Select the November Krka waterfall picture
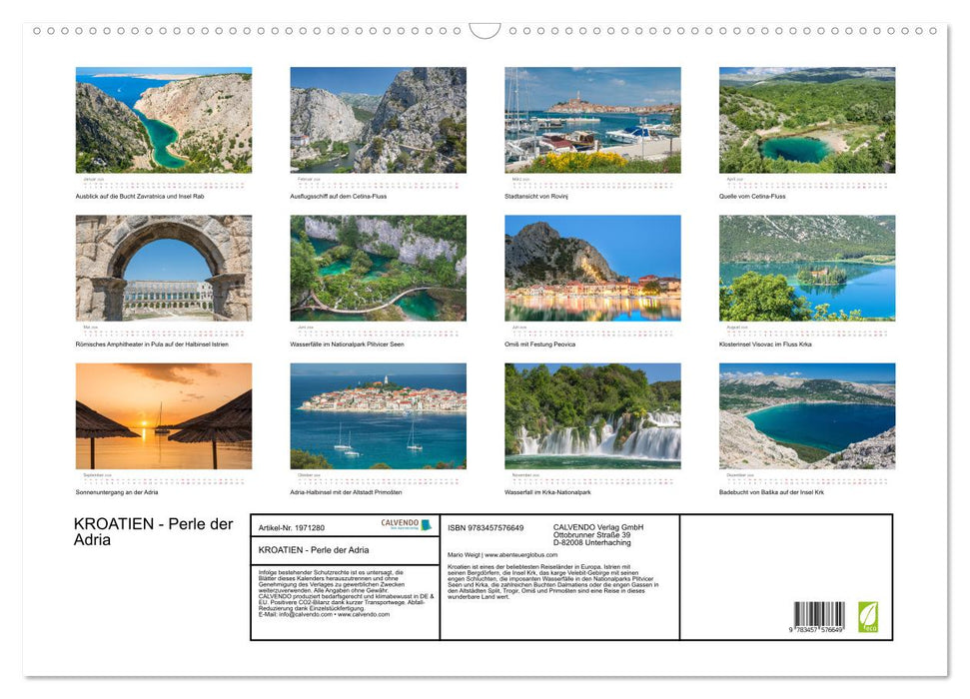Image resolution: width=970 pixels, height=699 pixels. (x=591, y=414)
